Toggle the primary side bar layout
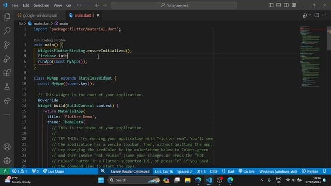 pos(271,5)
